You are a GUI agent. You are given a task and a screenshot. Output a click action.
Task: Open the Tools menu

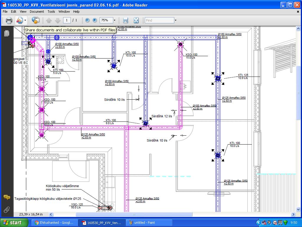pos(51,12)
